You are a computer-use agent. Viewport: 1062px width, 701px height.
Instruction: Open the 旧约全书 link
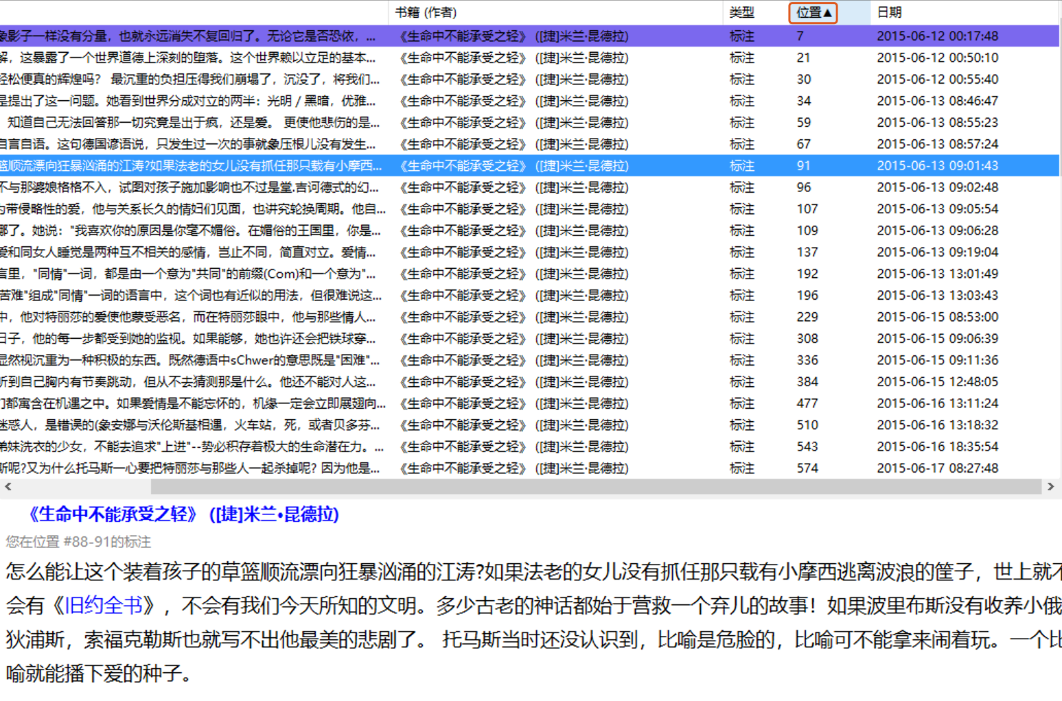point(103,605)
